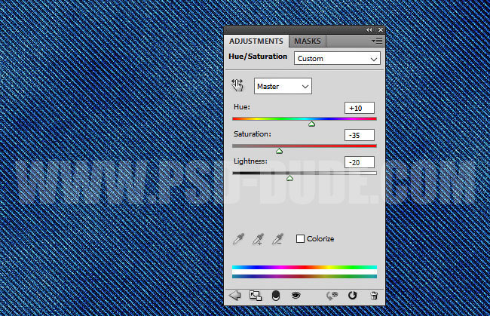490x316 pixels.
Task: Delete this adjustment layer trash icon
Action: 374,296
